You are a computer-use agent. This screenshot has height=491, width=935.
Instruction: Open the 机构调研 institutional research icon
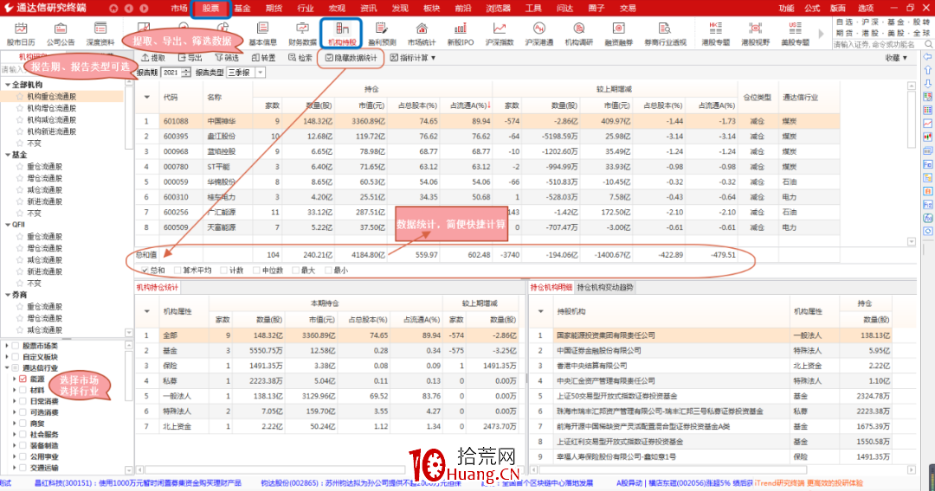578,34
